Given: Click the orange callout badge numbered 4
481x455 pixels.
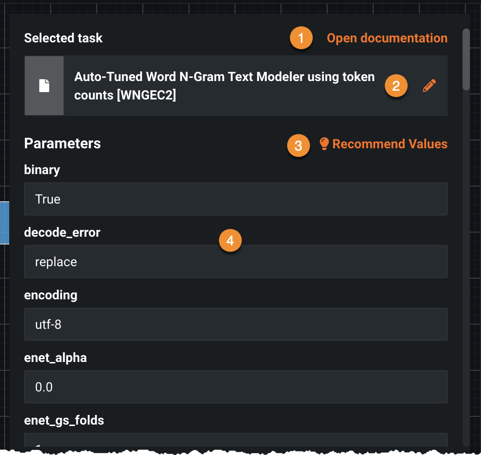Looking at the screenshot, I should 230,240.
